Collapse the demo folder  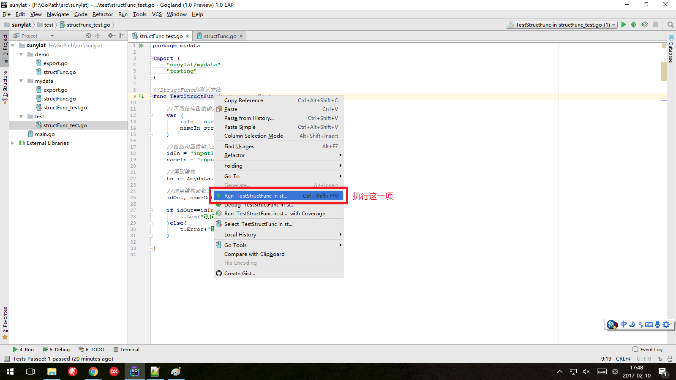click(x=21, y=54)
